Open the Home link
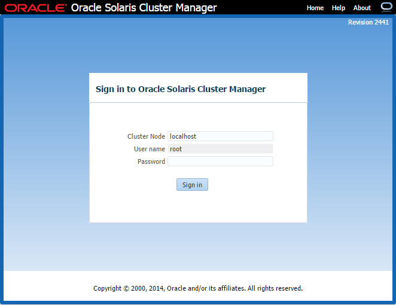 click(315, 8)
